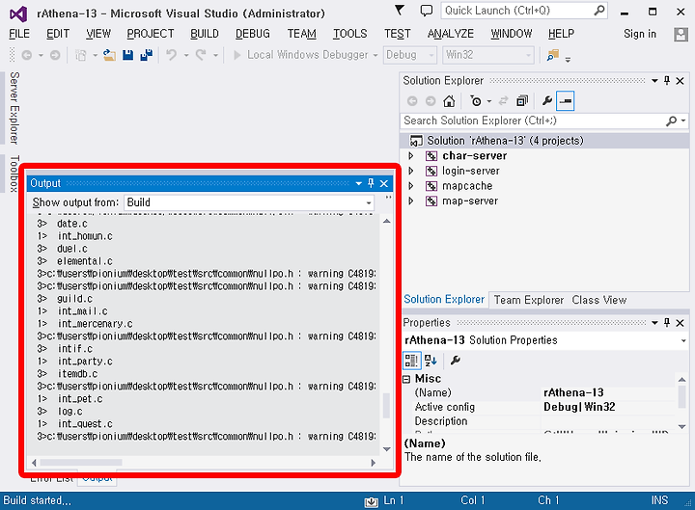Click Sign in link
Viewport: 695px width, 510px height.
(640, 34)
